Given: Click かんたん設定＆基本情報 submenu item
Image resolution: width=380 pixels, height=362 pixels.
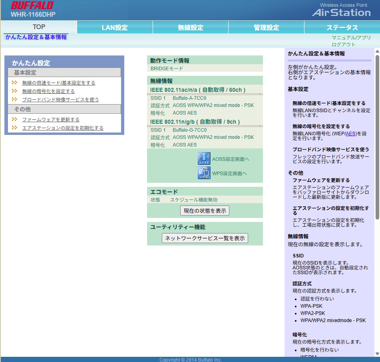Looking at the screenshot, I should click(x=36, y=37).
